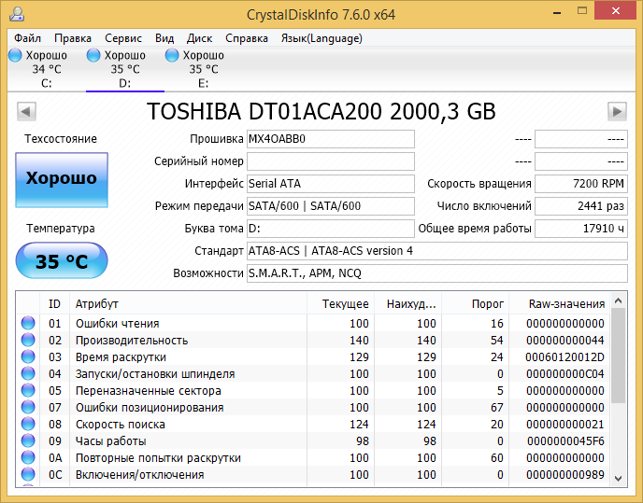Open the Файл menu
The height and width of the screenshot is (503, 643).
[27, 38]
